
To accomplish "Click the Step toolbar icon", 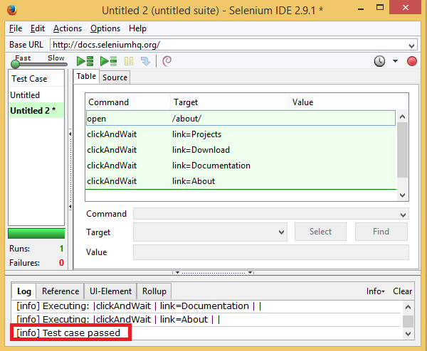I will pos(145,61).
